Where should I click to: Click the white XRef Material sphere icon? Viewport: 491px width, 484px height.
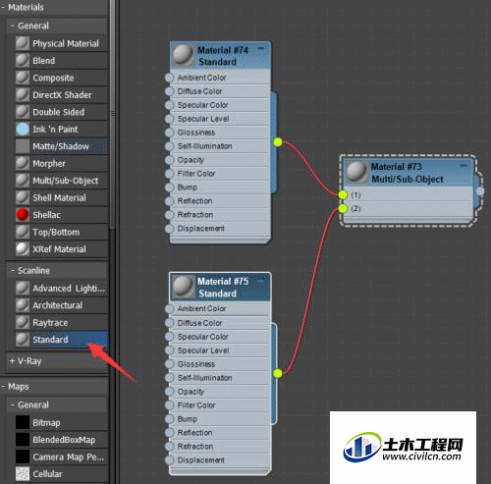(23, 249)
